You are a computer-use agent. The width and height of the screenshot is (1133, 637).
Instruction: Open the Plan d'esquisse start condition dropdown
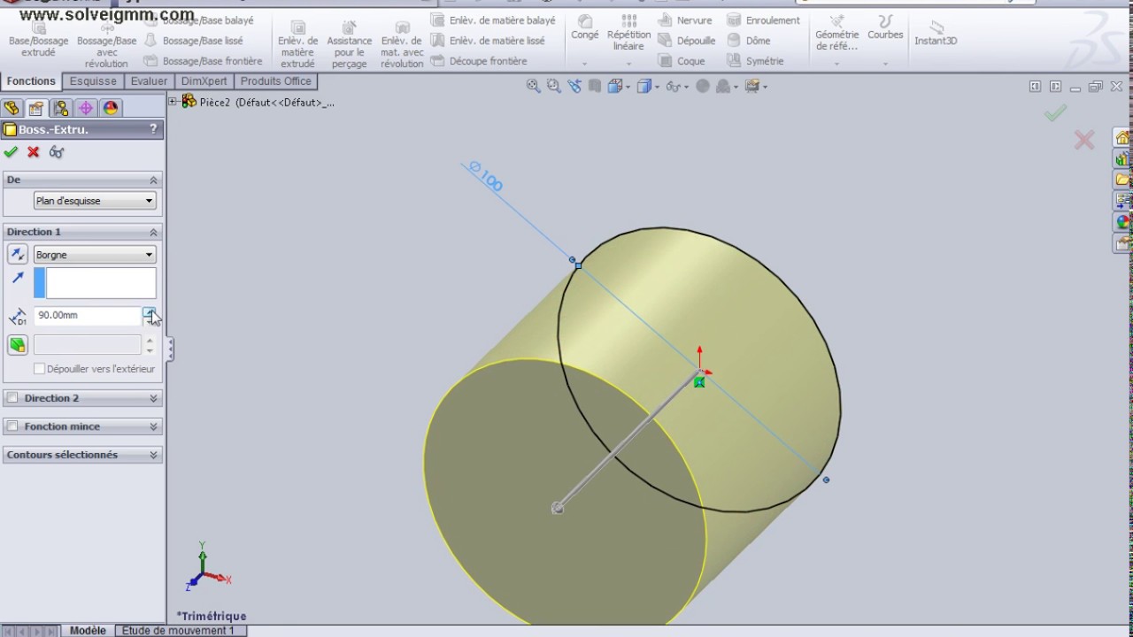[95, 201]
